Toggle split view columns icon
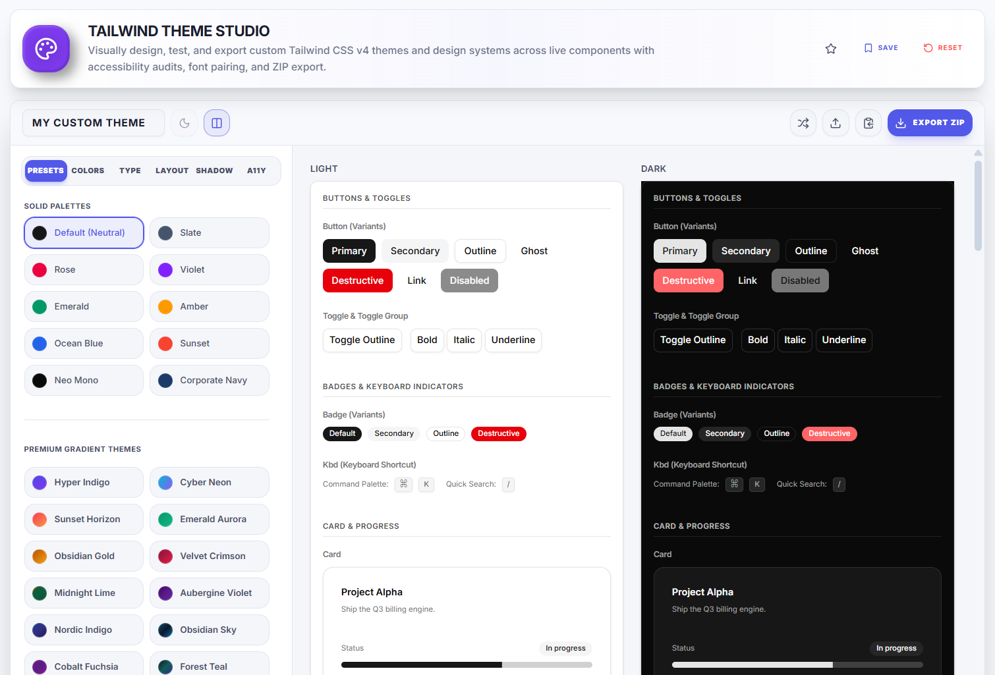This screenshot has width=995, height=675. click(217, 123)
